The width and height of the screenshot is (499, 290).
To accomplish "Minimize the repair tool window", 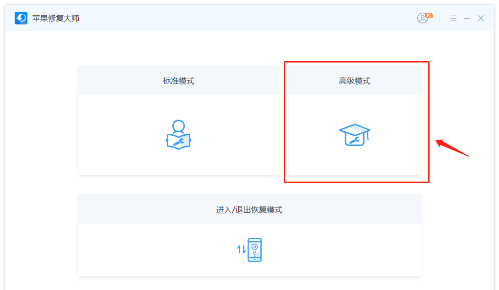I will 467,19.
